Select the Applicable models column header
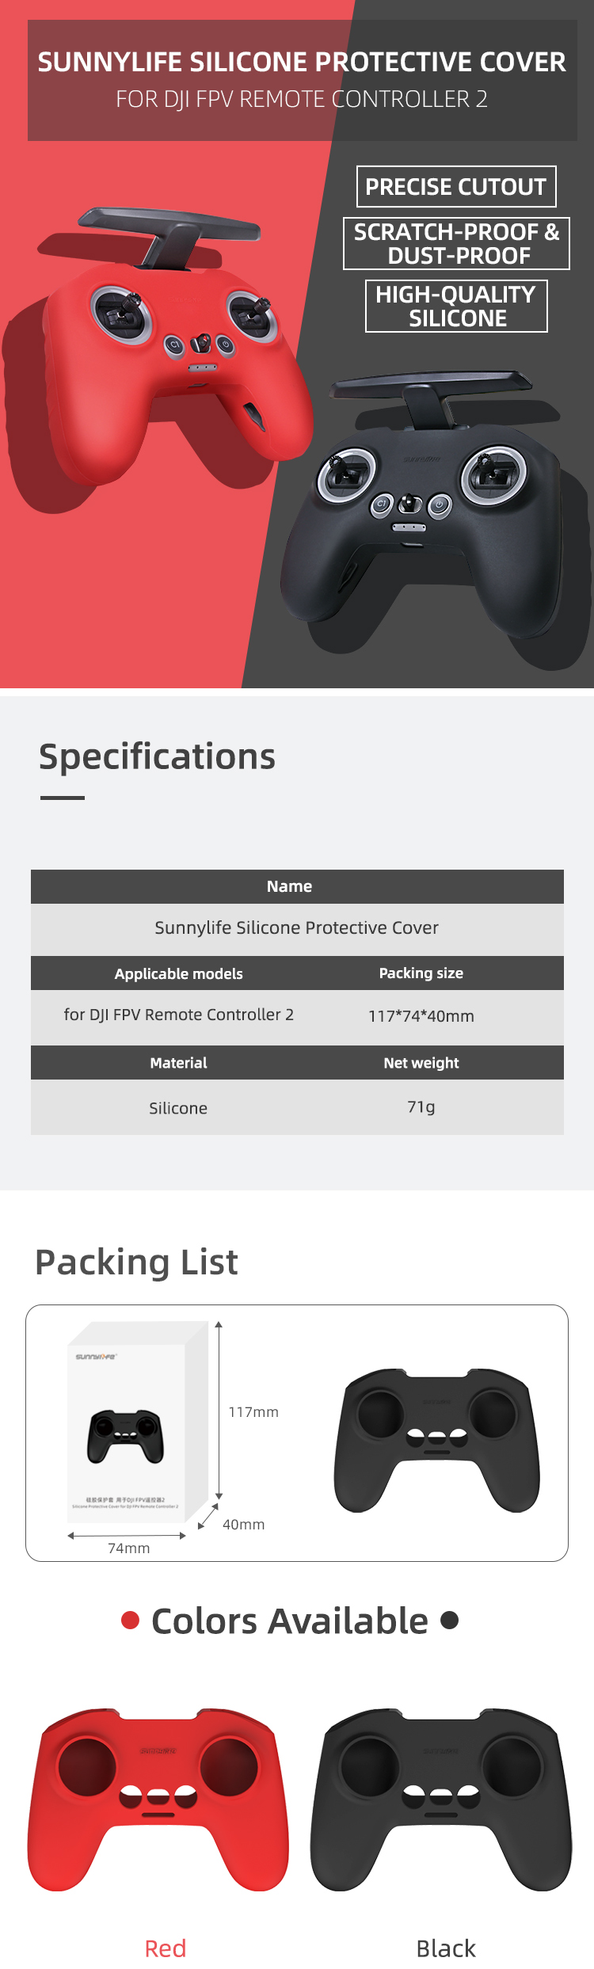The width and height of the screenshot is (594, 1969). click(x=178, y=974)
